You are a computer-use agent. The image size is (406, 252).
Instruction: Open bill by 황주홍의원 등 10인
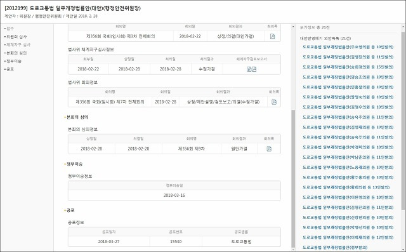348,177
